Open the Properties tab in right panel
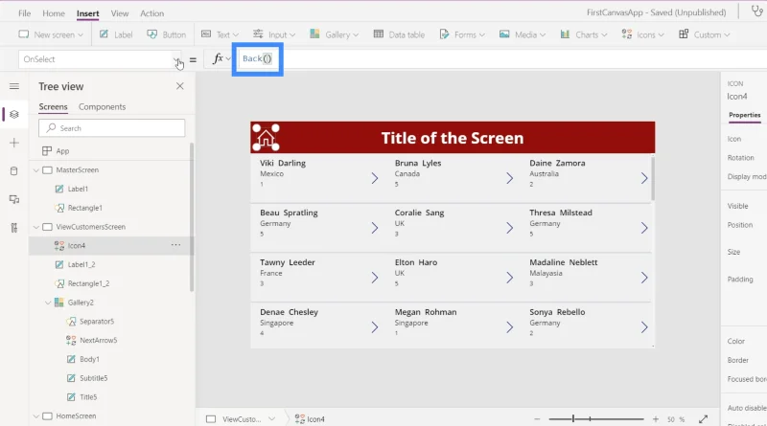 [745, 115]
